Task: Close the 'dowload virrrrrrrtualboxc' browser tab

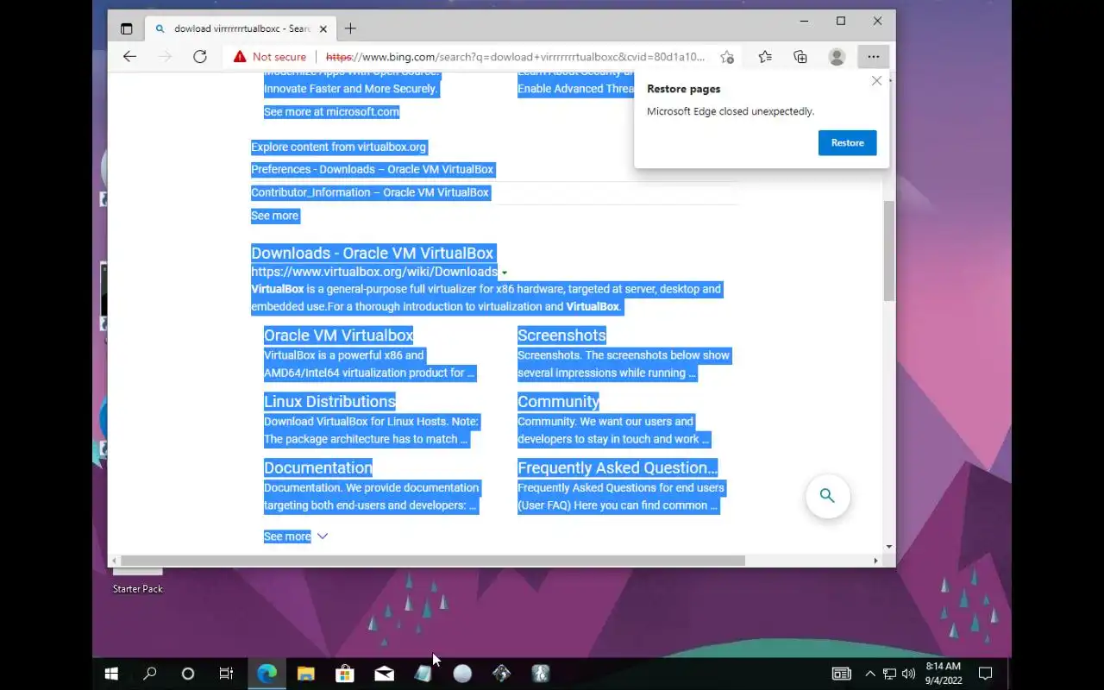Action: coord(323,28)
